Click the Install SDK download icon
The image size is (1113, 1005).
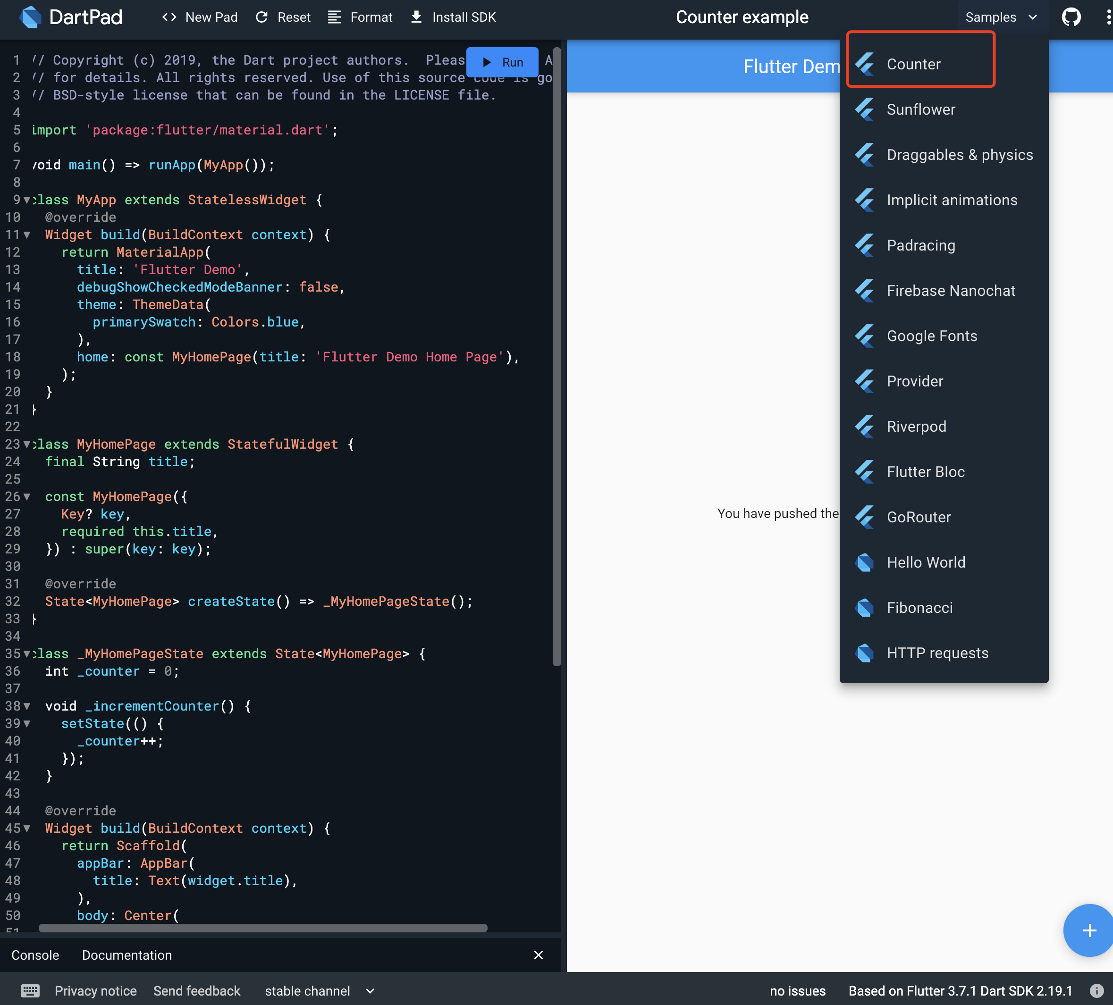coord(416,17)
